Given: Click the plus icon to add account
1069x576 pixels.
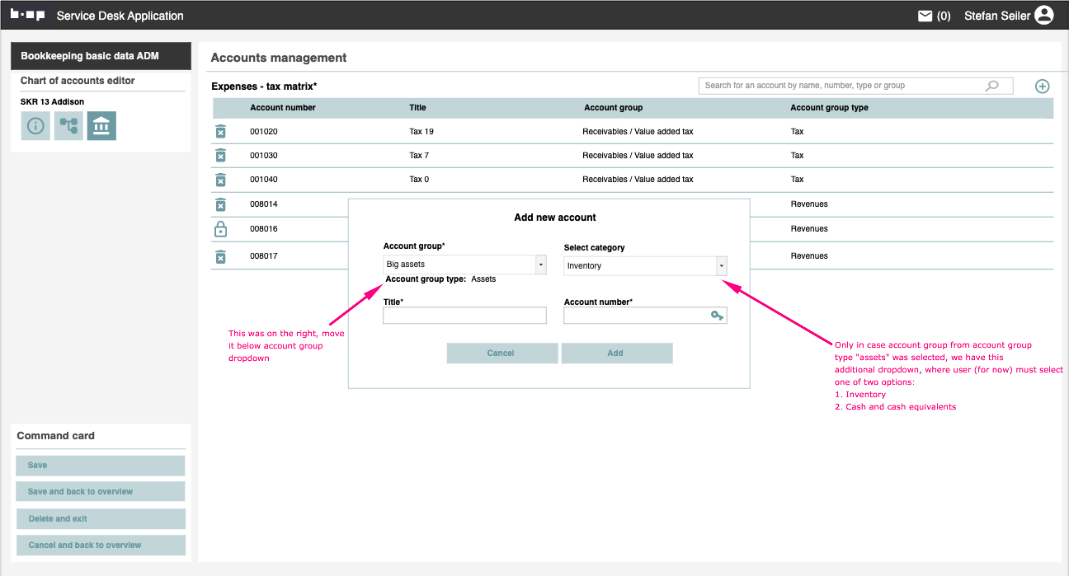Looking at the screenshot, I should [x=1042, y=87].
